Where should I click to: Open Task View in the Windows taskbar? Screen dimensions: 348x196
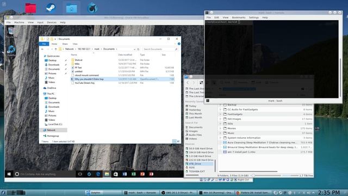click(80, 174)
